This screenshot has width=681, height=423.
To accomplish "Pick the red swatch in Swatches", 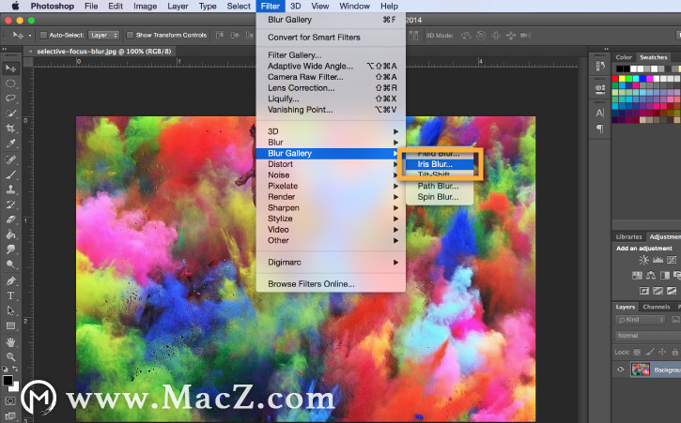I will (615, 79).
